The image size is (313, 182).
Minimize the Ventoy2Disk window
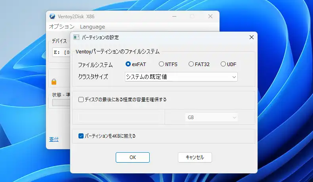tap(174, 16)
